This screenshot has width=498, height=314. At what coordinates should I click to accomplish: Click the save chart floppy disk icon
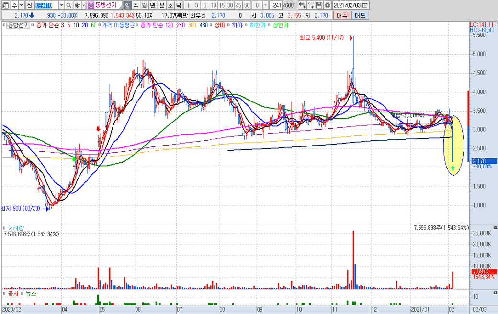click(319, 5)
